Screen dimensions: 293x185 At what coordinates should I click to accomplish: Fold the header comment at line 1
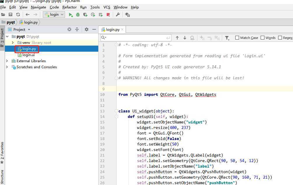click(116, 45)
